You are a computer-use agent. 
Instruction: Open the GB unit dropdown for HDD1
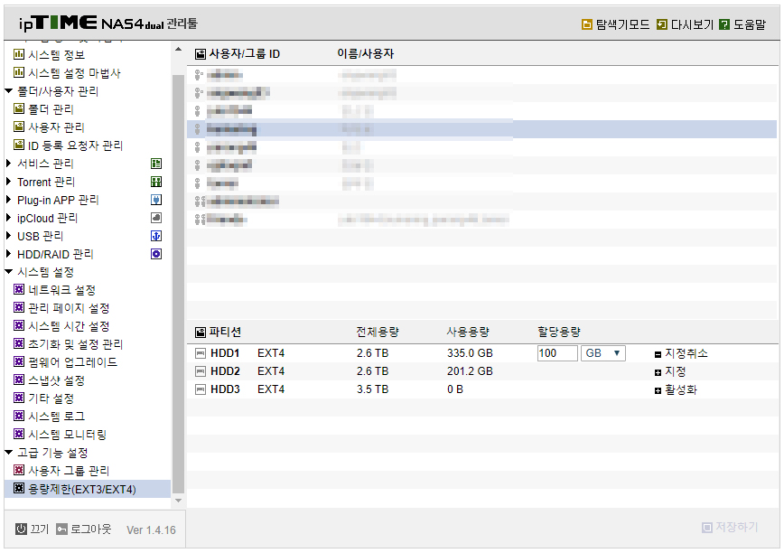(x=603, y=353)
